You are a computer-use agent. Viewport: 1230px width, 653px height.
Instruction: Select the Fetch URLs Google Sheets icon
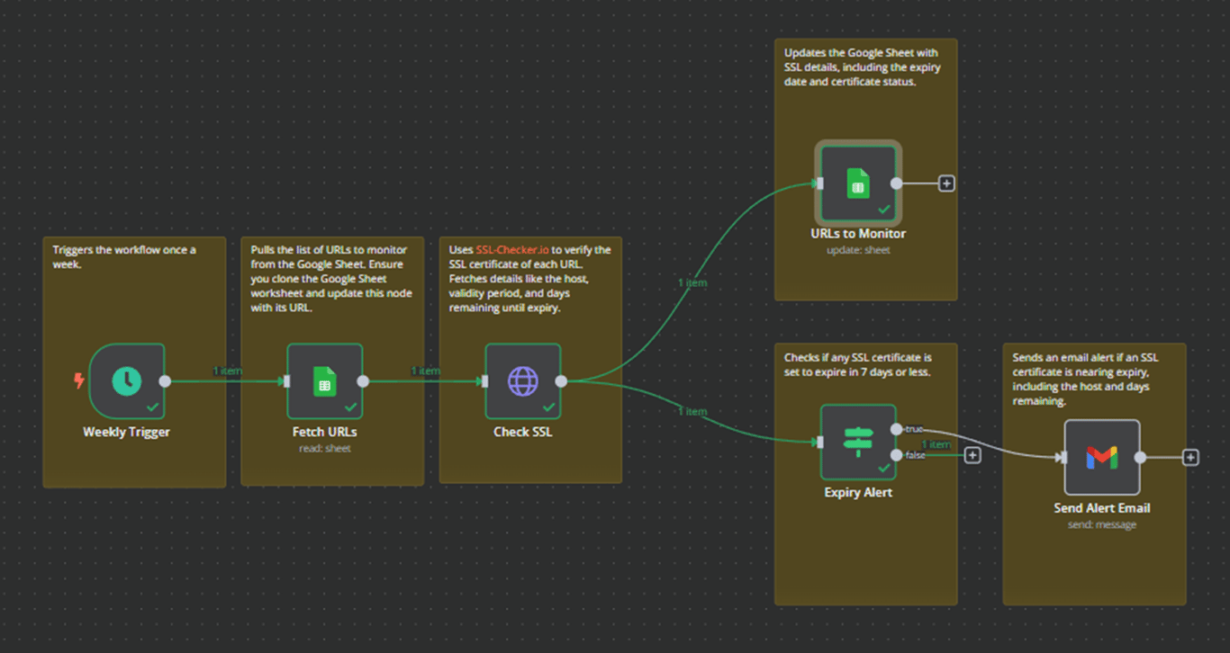(x=325, y=381)
